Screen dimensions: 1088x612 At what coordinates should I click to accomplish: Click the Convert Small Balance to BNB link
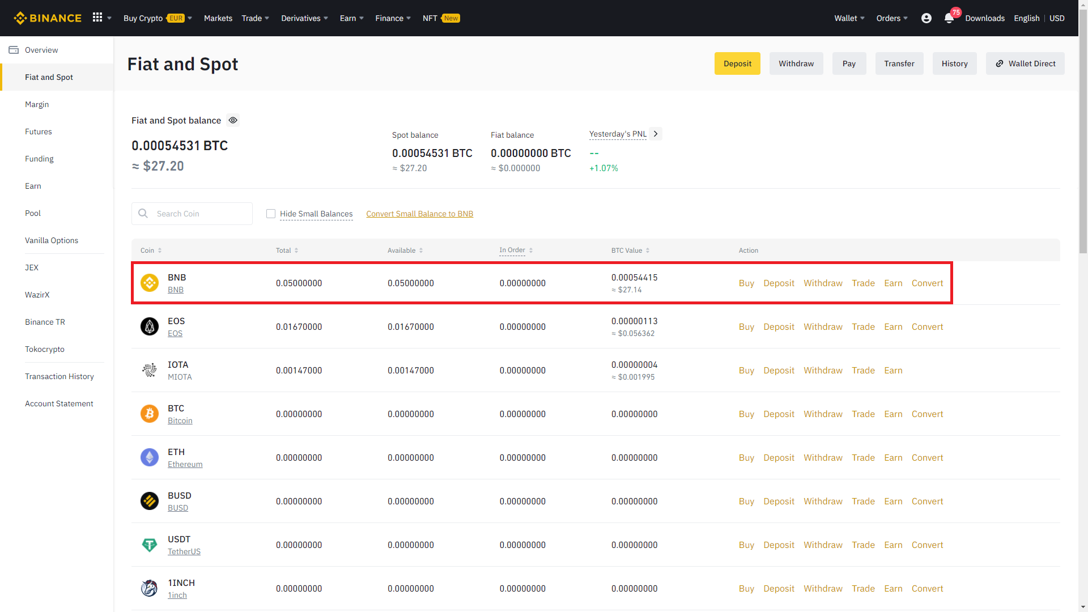pyautogui.click(x=419, y=214)
